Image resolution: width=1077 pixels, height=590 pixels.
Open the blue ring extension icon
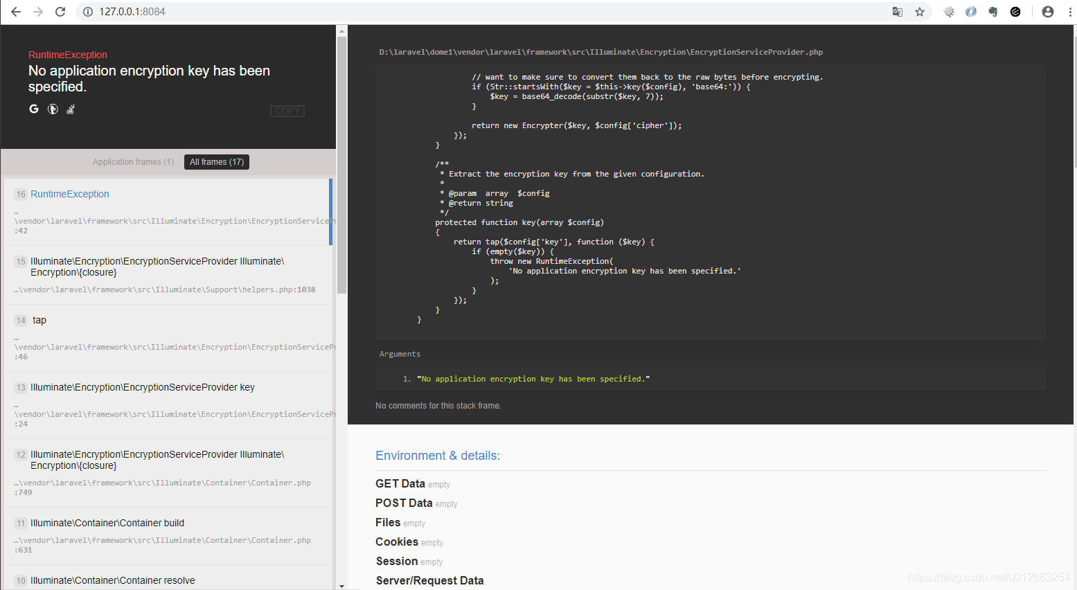point(971,12)
